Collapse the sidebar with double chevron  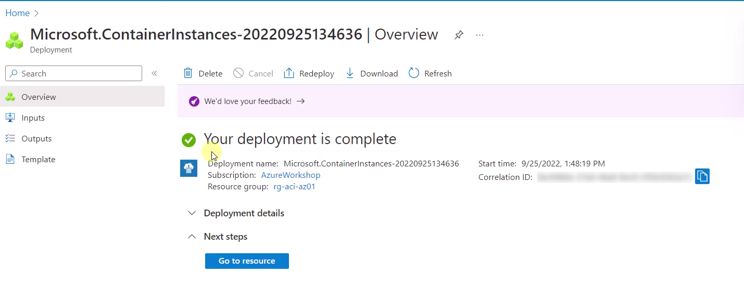point(154,73)
